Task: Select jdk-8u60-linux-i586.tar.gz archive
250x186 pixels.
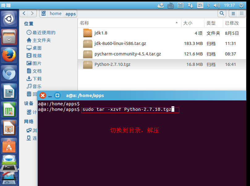Action: pos(162,43)
